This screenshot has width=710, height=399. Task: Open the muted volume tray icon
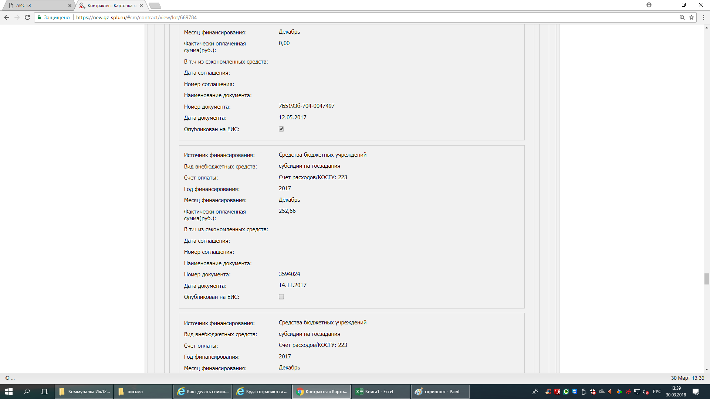pos(646,392)
